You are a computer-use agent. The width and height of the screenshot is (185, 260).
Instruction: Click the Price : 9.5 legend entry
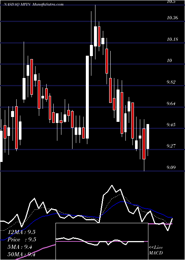pos(22,240)
